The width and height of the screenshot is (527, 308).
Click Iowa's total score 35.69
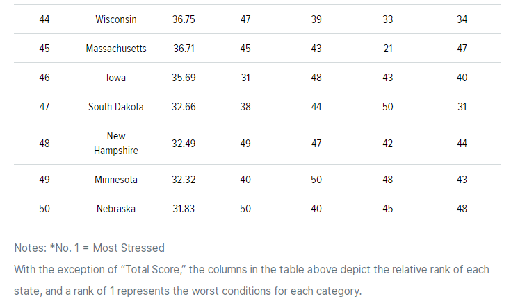[184, 78]
